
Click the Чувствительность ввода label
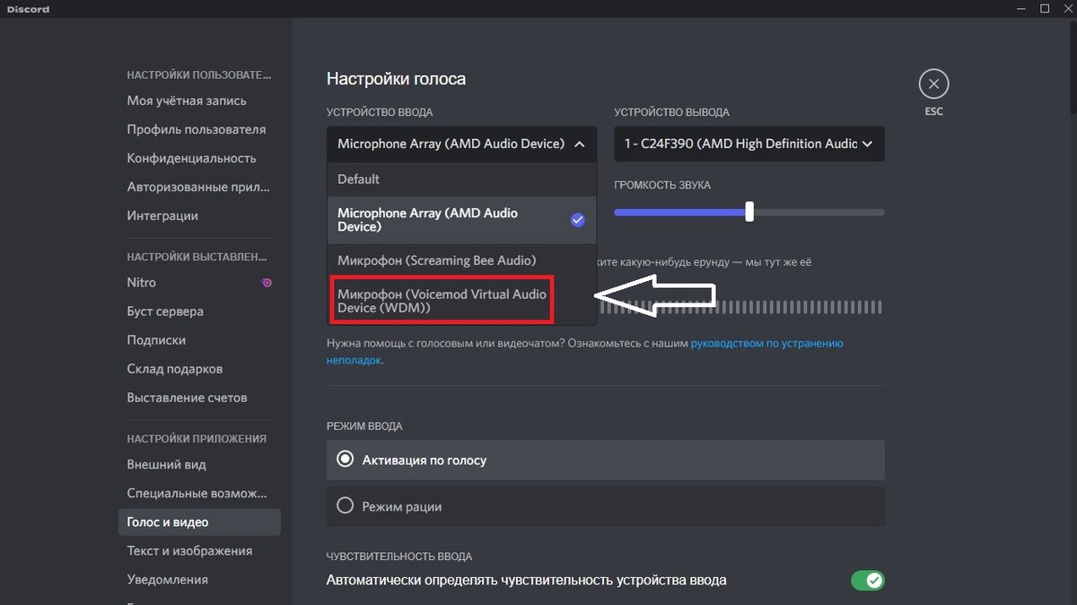tap(399, 557)
